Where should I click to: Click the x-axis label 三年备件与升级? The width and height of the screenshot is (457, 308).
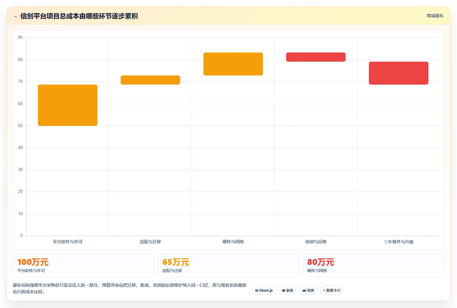[399, 242]
